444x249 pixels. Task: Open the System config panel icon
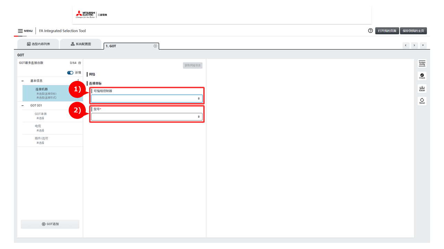point(422,63)
